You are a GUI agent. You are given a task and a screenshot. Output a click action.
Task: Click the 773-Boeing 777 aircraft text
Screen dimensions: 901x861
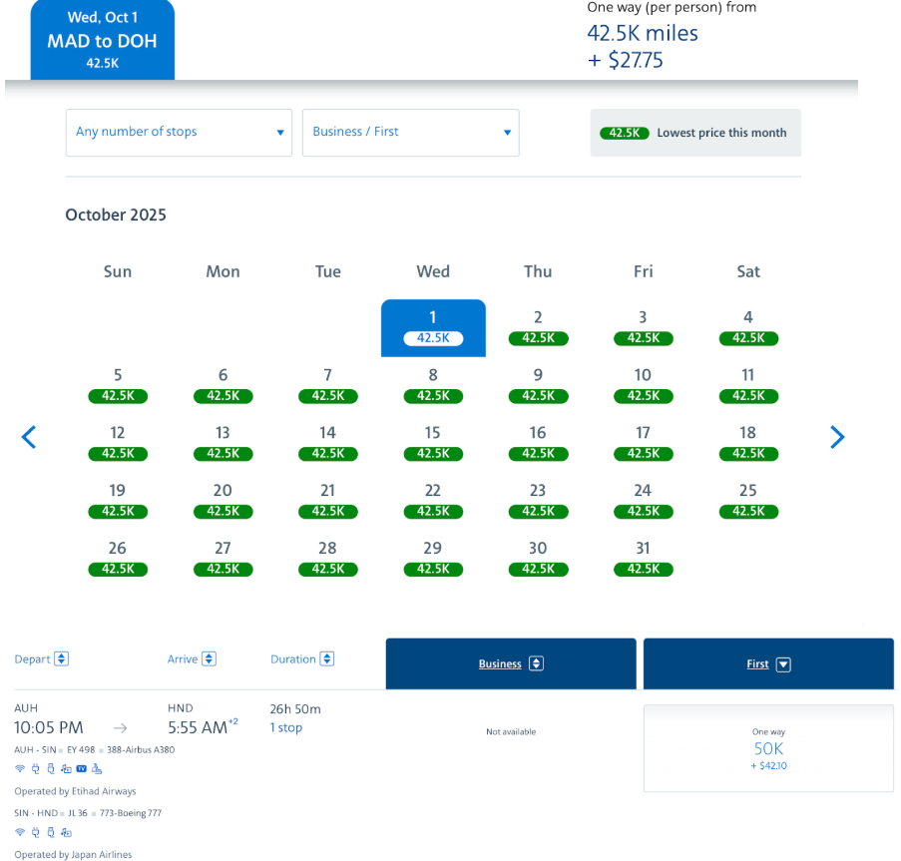point(131,813)
